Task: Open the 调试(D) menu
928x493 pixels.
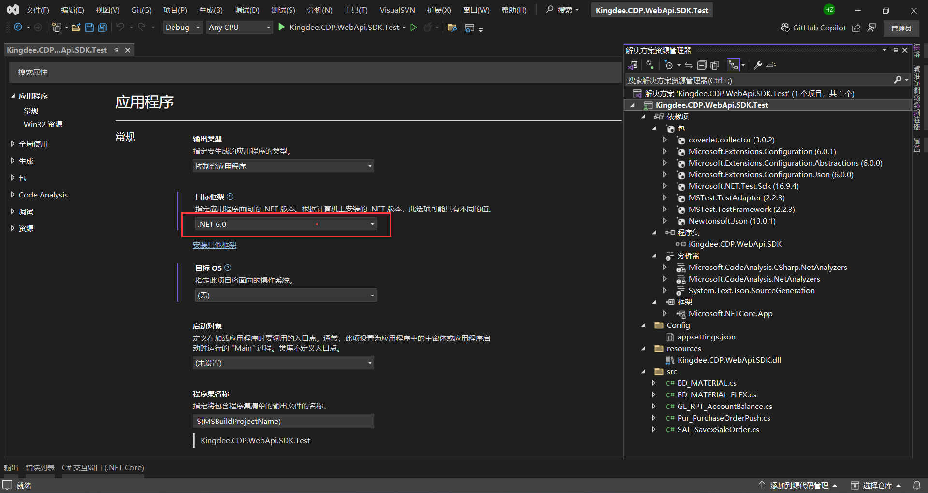Action: (x=247, y=10)
